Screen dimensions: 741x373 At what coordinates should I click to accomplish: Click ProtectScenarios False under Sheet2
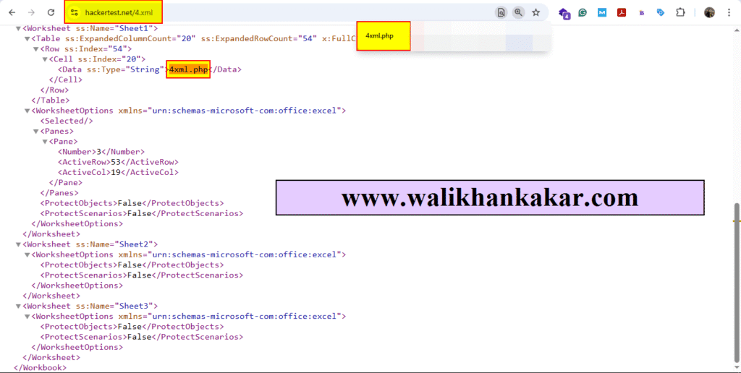pos(142,275)
